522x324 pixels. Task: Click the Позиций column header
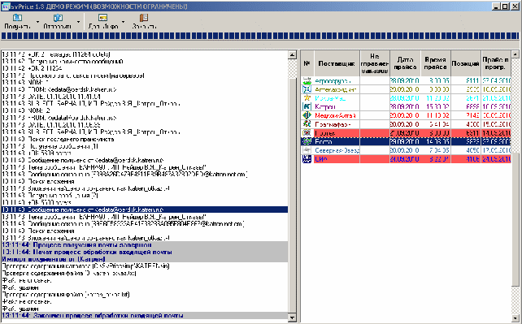pos(465,63)
